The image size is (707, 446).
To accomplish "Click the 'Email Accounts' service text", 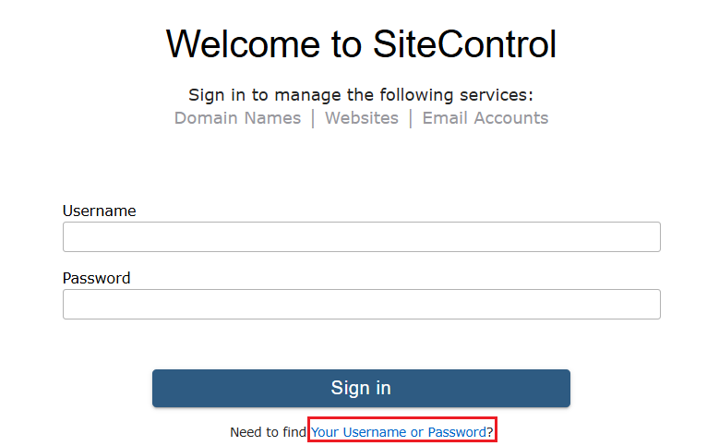I will point(485,118).
